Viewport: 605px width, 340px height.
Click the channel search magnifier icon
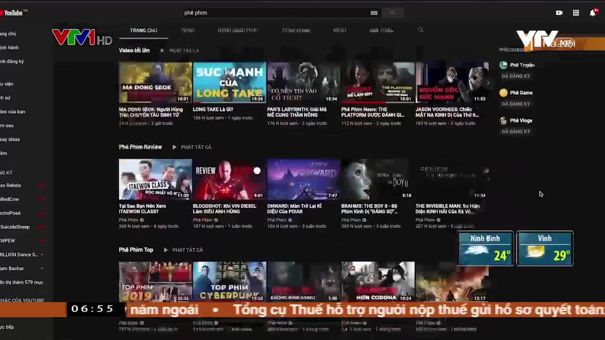(421, 30)
